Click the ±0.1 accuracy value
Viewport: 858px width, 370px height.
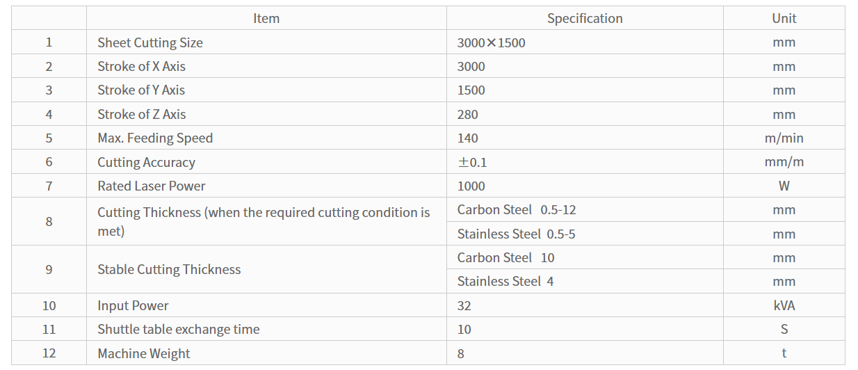click(472, 162)
